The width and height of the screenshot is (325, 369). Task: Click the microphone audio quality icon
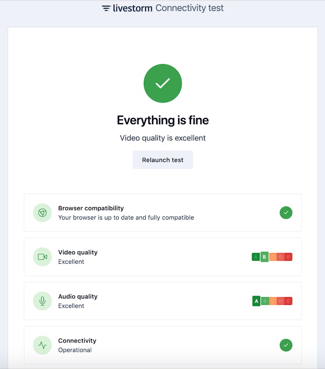(42, 301)
